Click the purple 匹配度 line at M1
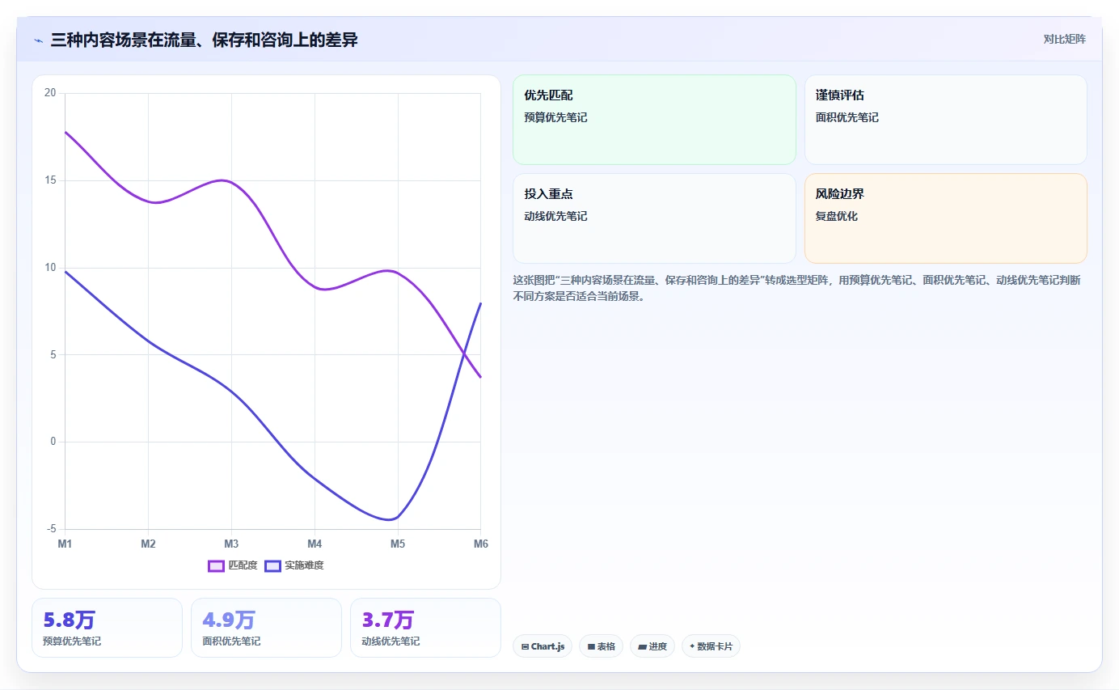 click(65, 132)
